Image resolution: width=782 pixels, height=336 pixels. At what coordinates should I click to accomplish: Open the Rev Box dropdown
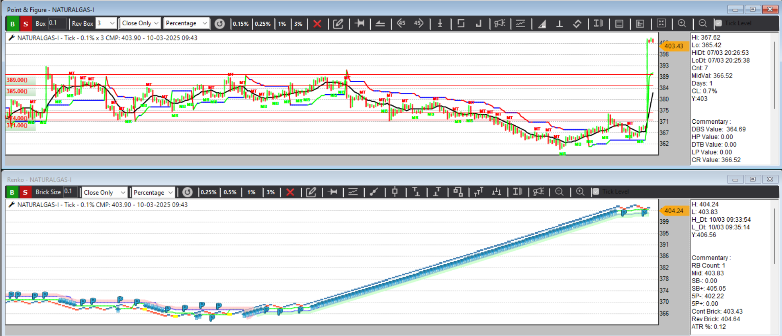[106, 23]
